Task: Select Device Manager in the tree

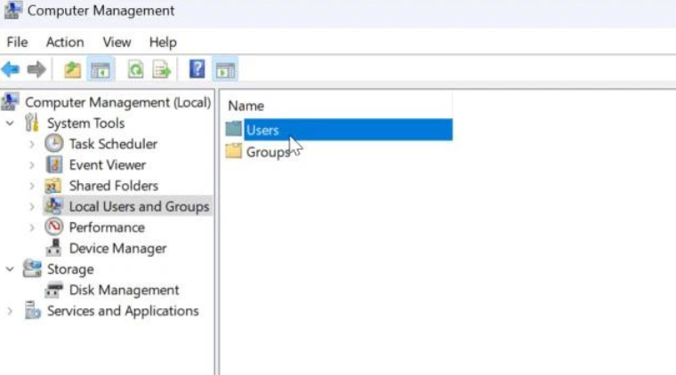Action: [x=117, y=249]
